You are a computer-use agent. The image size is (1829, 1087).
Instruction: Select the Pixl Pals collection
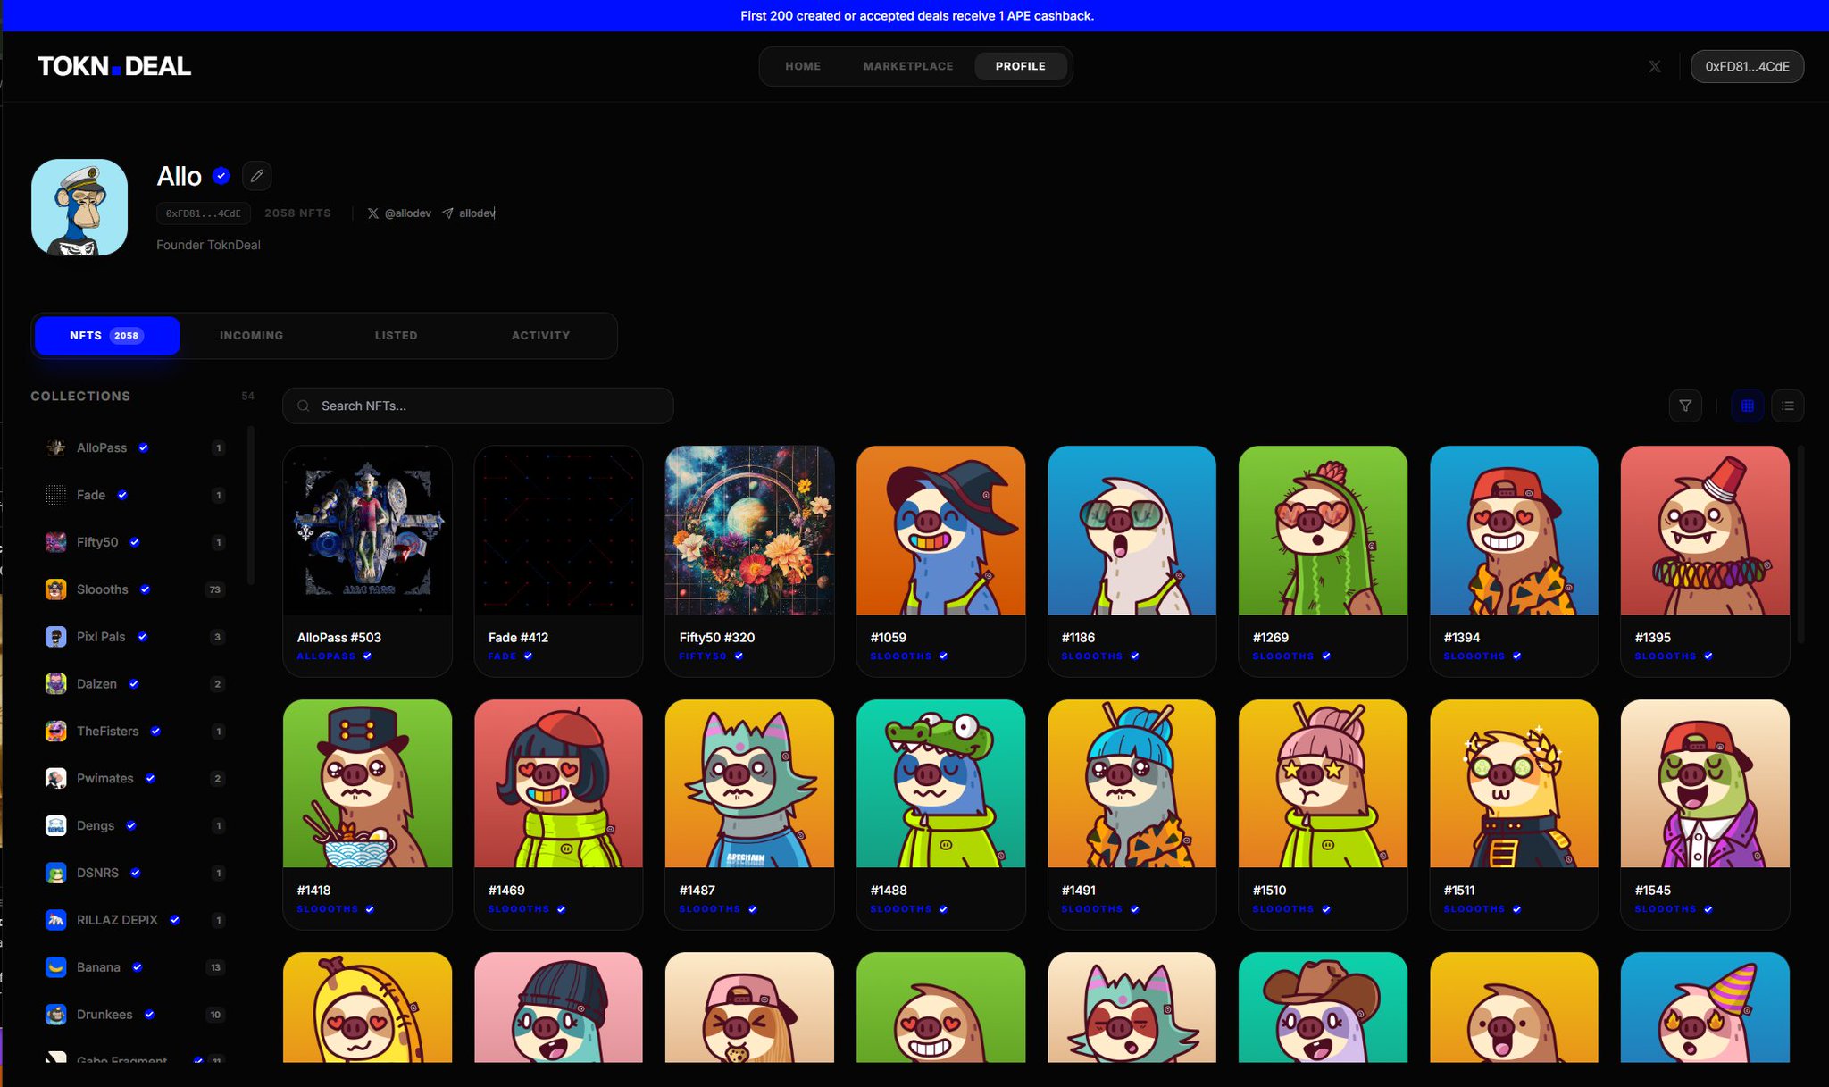pyautogui.click(x=101, y=637)
